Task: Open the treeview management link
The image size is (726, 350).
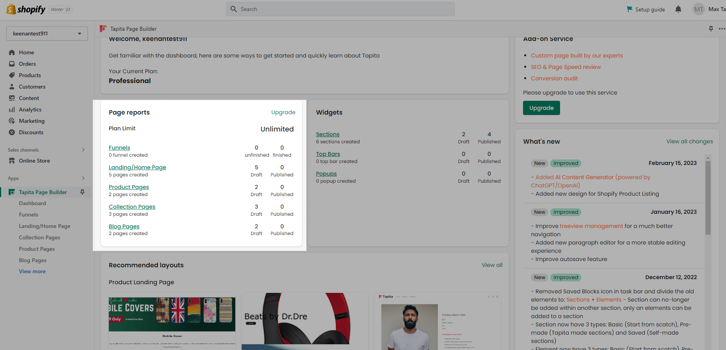Action: click(x=591, y=226)
